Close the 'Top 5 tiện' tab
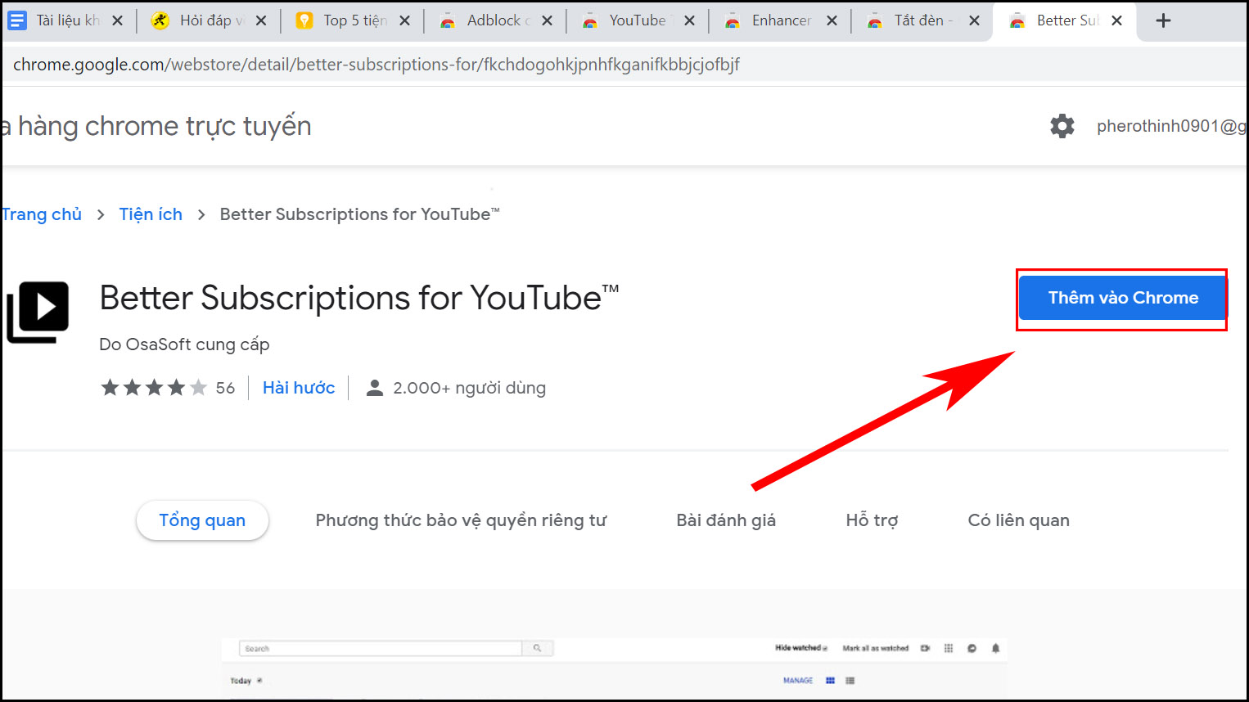The image size is (1249, 702). pos(404,20)
